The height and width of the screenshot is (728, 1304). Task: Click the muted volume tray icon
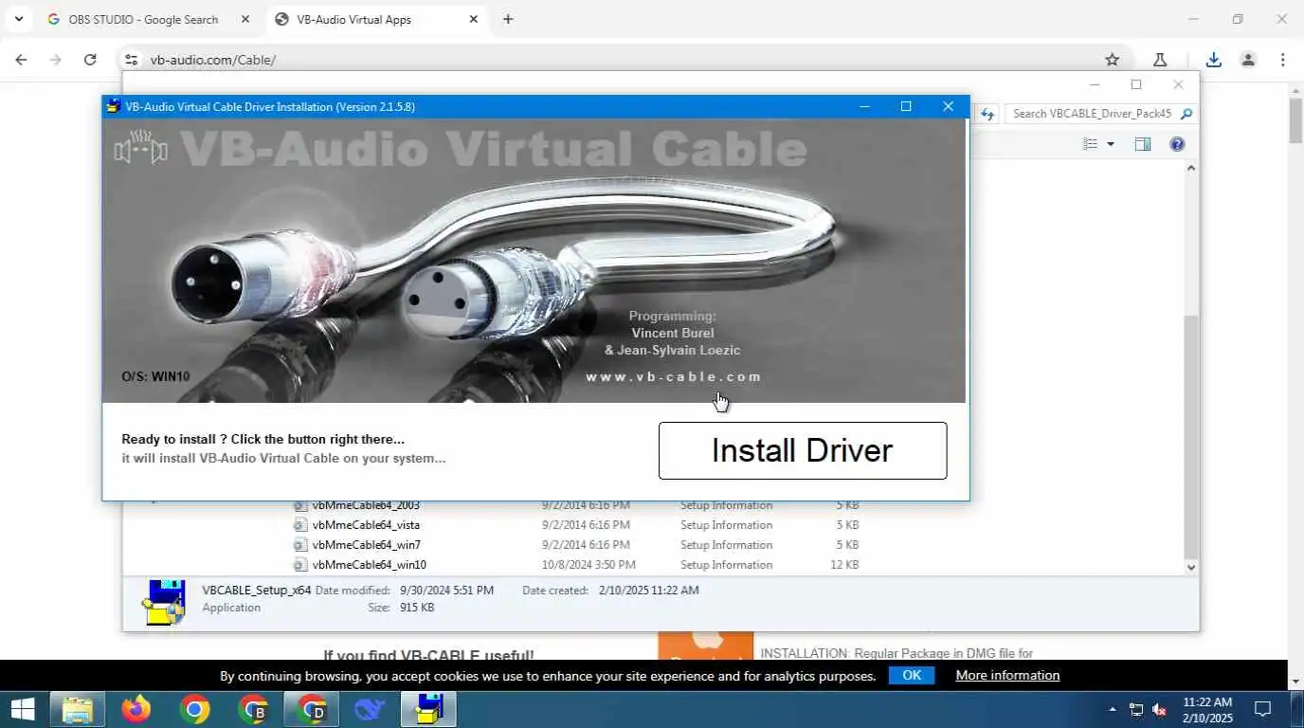click(x=1159, y=709)
